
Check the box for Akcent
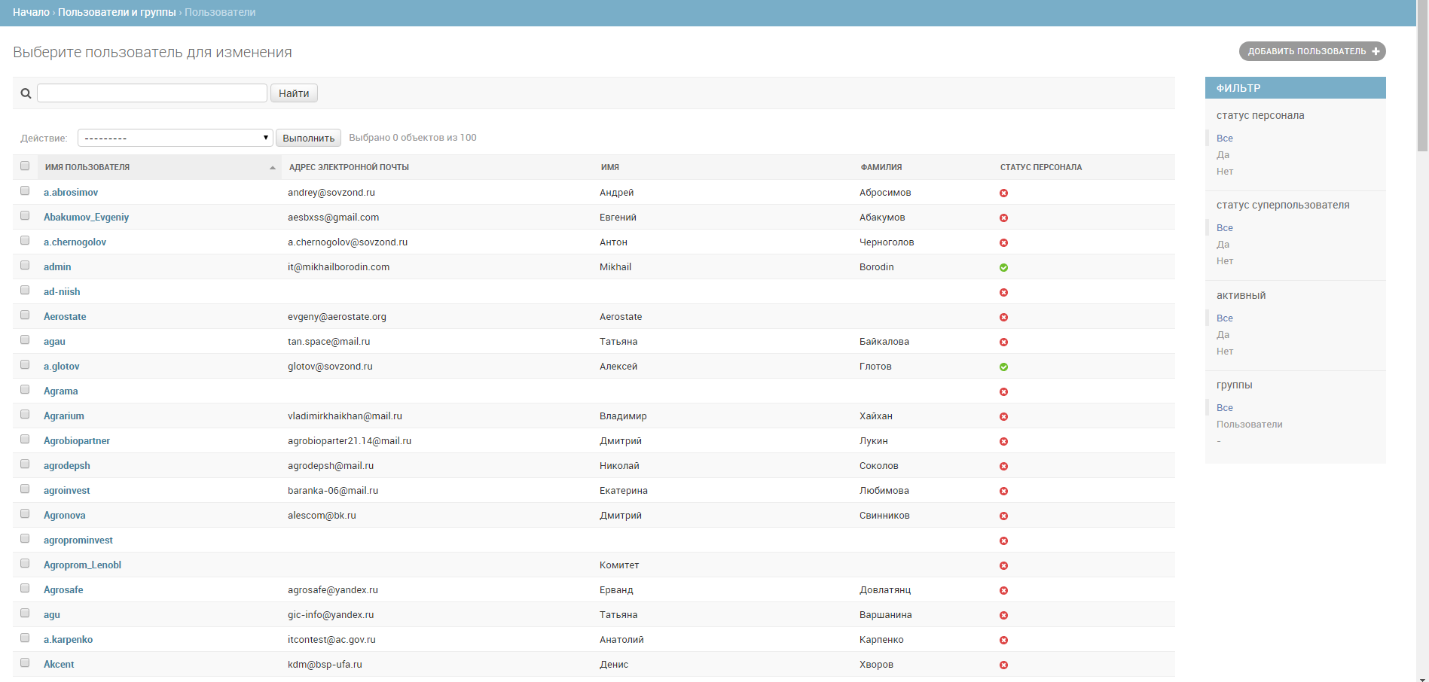[25, 662]
